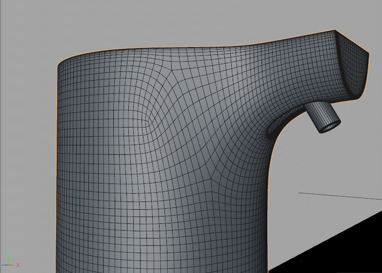This screenshot has width=382, height=273.
Task: Click the red X axis label on the gizmo
Action: pyautogui.click(x=18, y=265)
